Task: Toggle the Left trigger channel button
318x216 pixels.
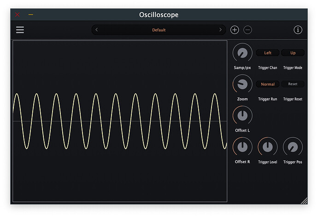Action: (x=268, y=53)
